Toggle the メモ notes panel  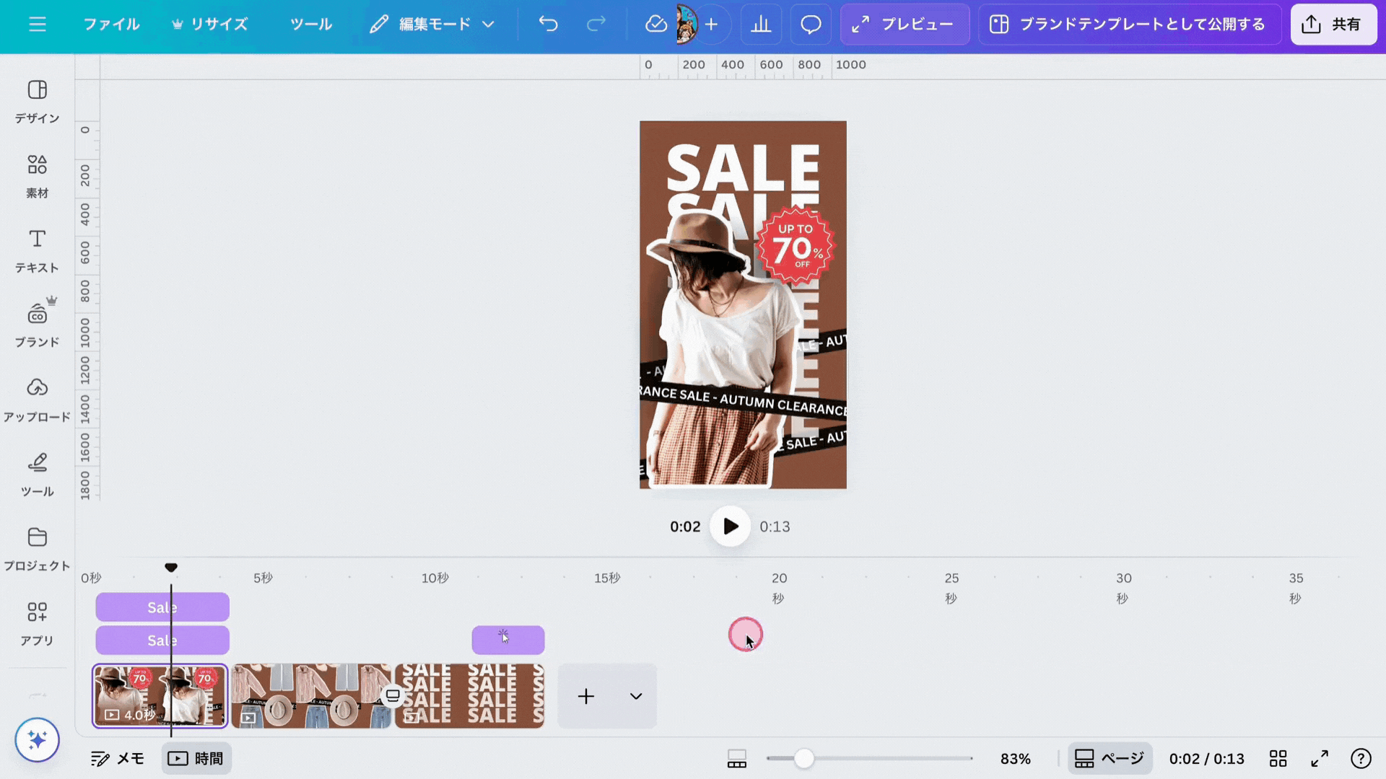(x=118, y=758)
